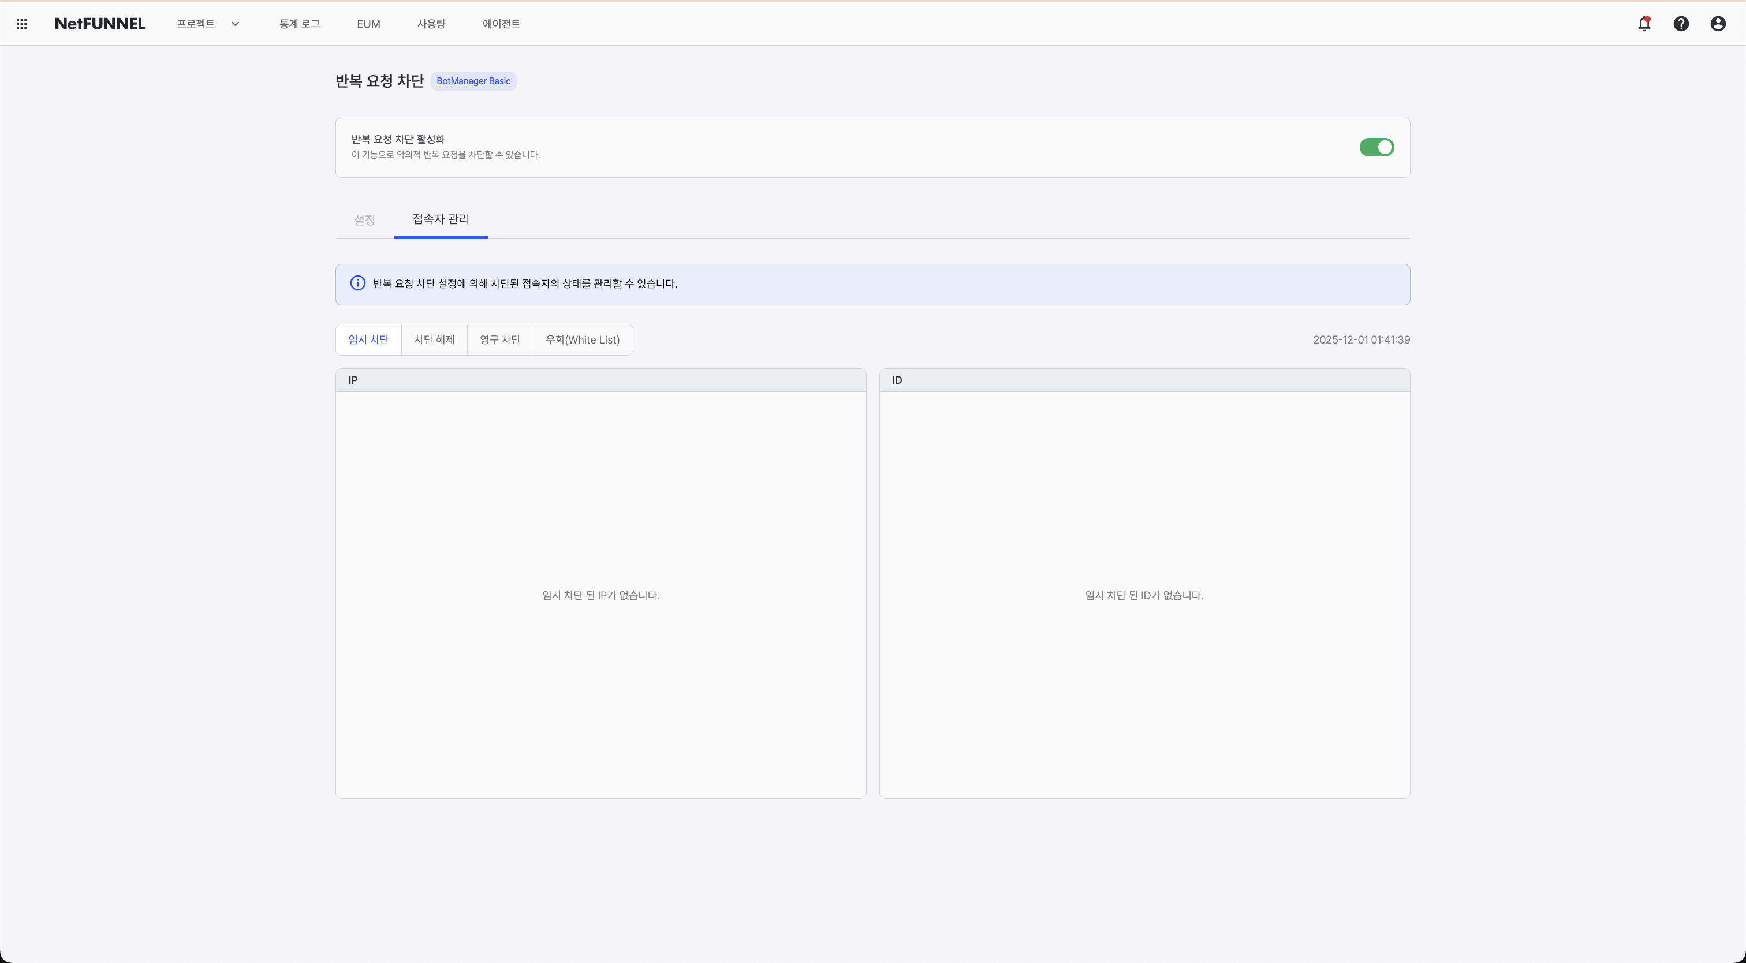The width and height of the screenshot is (1746, 963).
Task: Select the 임시 차단 filter
Action: (x=368, y=339)
